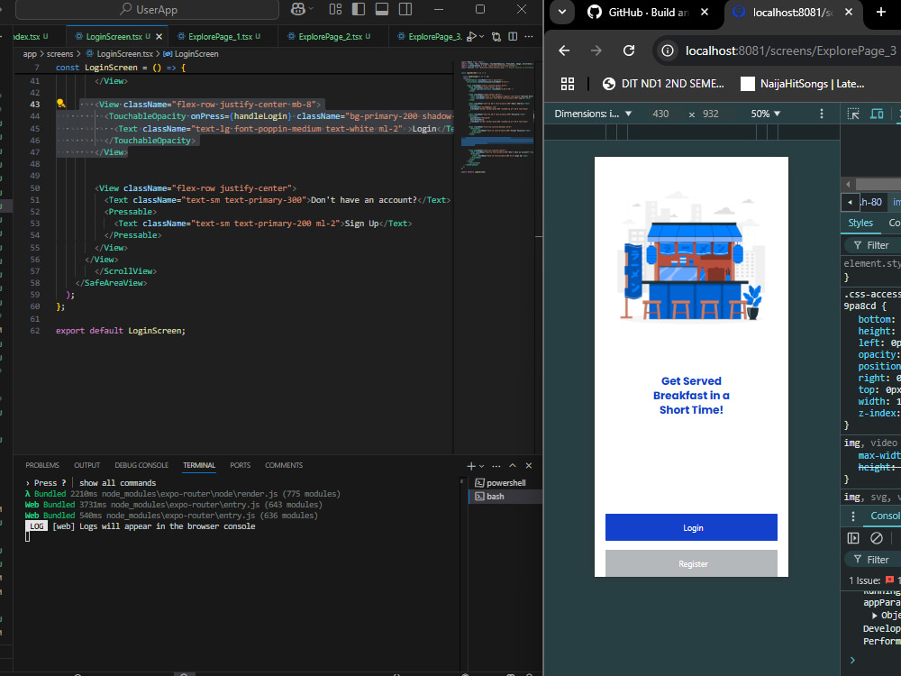Open the NaijaHitSongs bookmark
The height and width of the screenshot is (676, 901).
[802, 84]
